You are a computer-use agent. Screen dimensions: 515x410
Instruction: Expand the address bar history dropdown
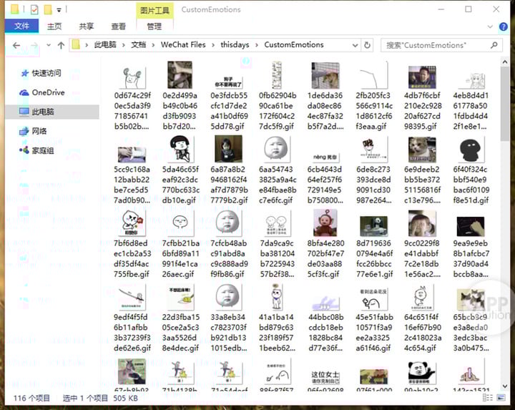(355, 45)
